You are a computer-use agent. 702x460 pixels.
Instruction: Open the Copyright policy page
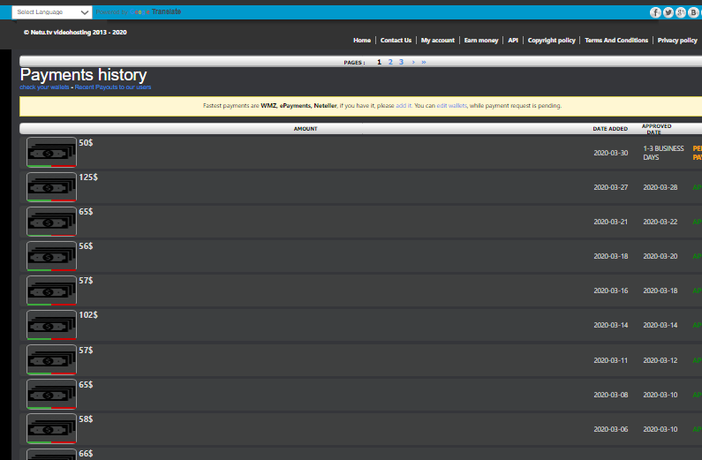[552, 41]
